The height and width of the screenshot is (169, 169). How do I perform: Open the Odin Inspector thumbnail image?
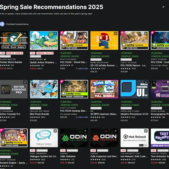pyautogui.click(x=104, y=138)
